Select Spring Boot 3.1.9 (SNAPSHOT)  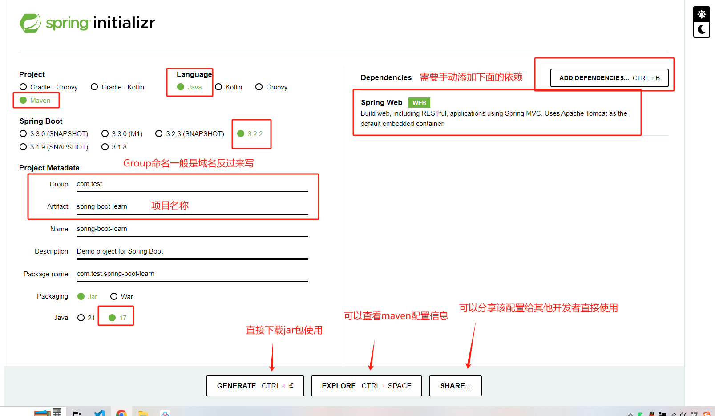coord(54,147)
